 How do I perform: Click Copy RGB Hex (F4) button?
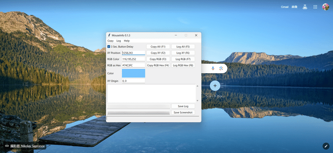click(x=158, y=65)
